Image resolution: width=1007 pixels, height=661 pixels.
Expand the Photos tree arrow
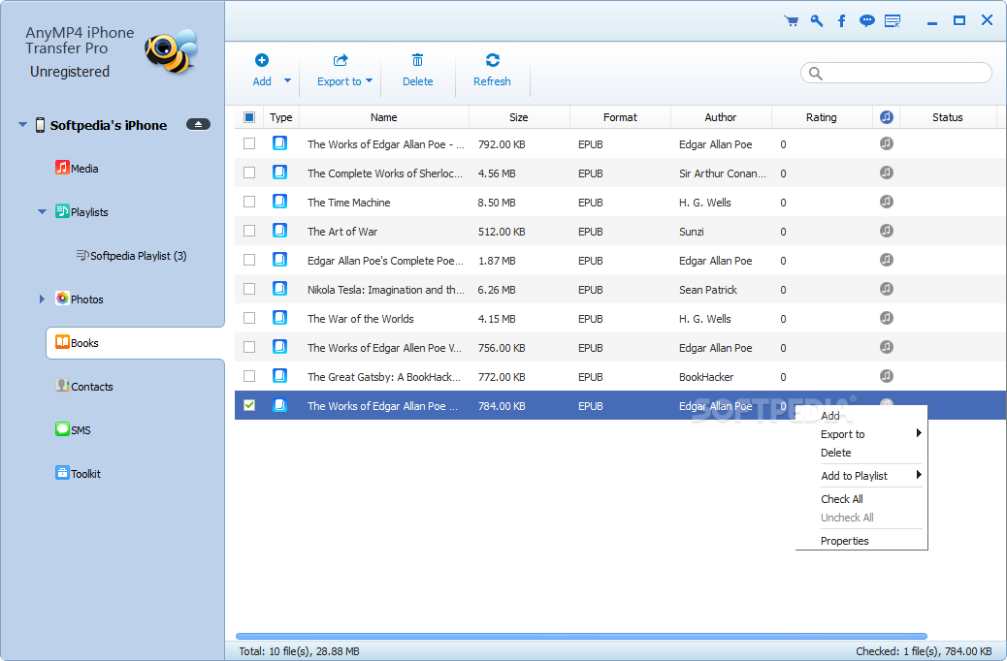42,299
